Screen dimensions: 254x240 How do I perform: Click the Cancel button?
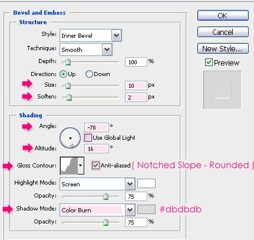(223, 32)
